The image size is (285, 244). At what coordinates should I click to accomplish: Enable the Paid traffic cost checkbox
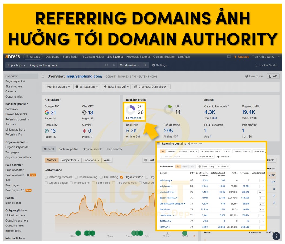(114, 183)
